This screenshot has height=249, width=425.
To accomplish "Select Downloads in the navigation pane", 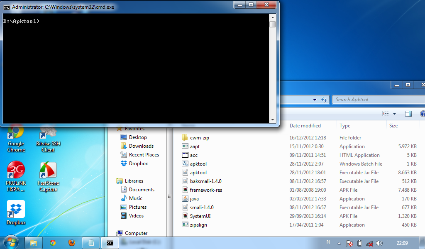I will [141, 146].
